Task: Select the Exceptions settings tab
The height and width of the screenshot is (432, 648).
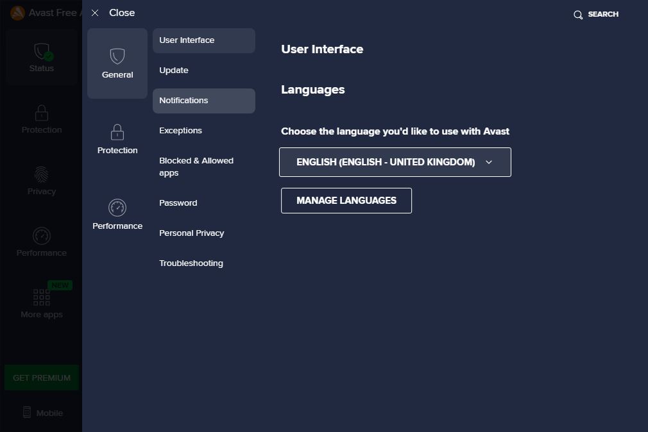Action: click(x=204, y=131)
